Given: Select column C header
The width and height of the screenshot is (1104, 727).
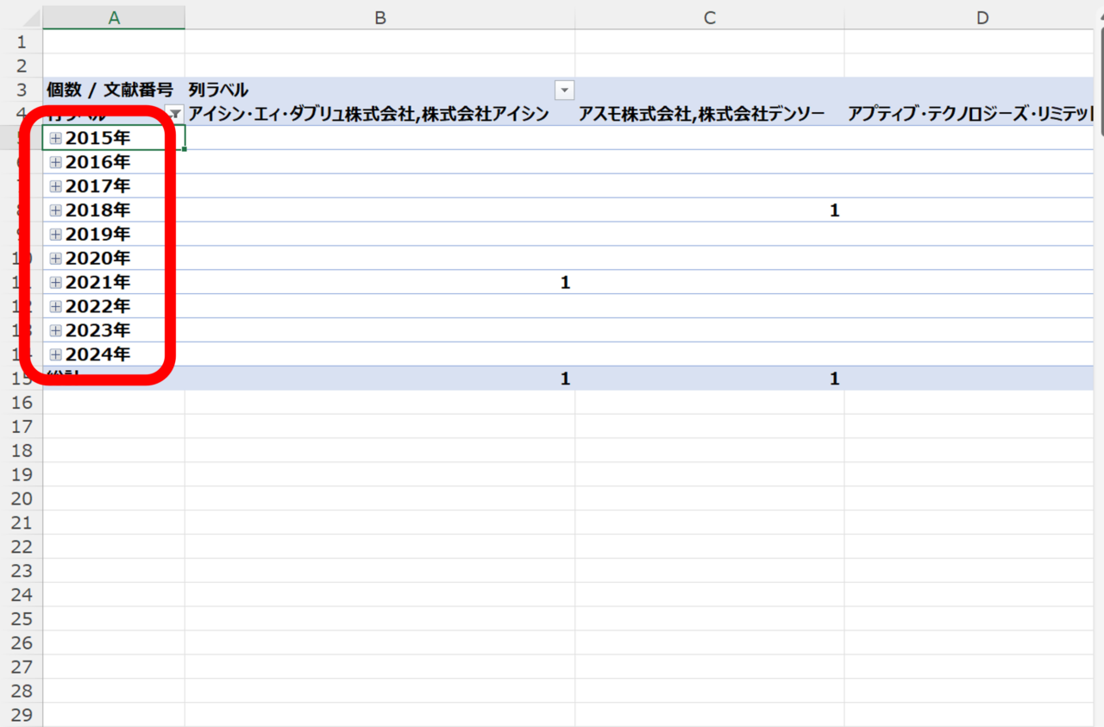Looking at the screenshot, I should 710,17.
